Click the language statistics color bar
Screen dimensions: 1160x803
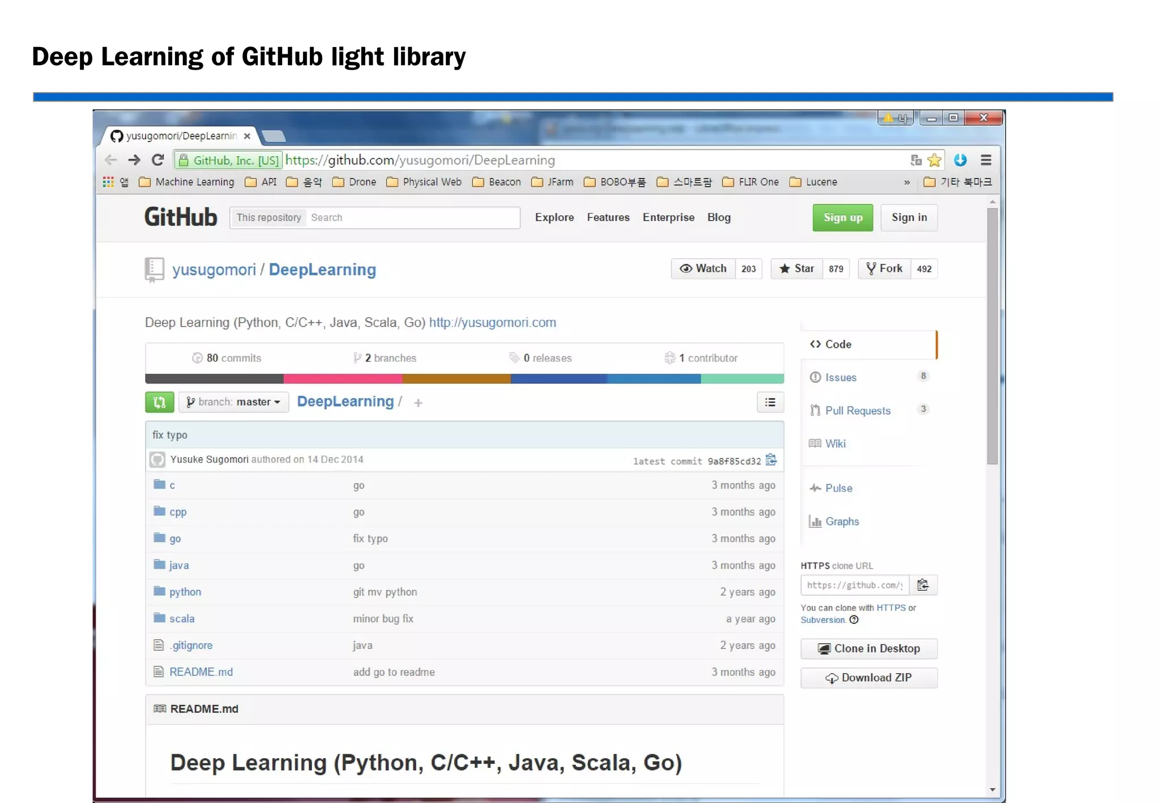464,379
